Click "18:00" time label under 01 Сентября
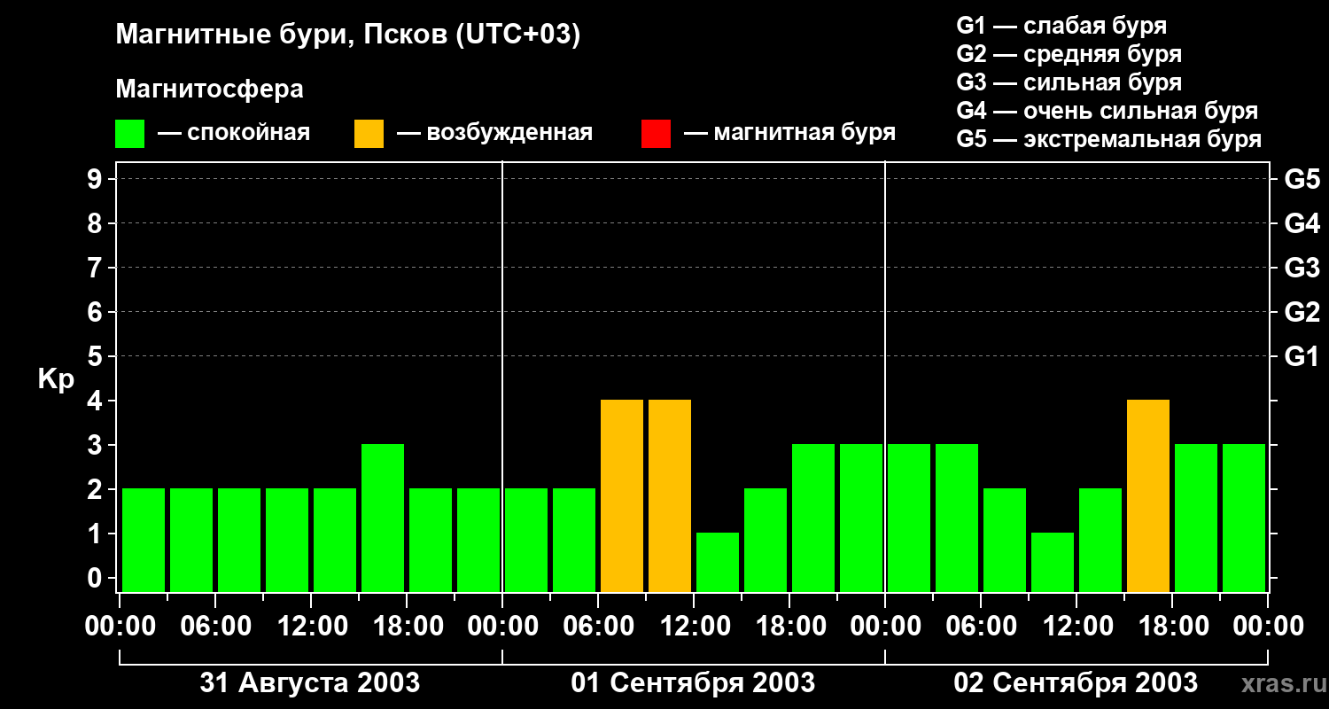 point(789,627)
